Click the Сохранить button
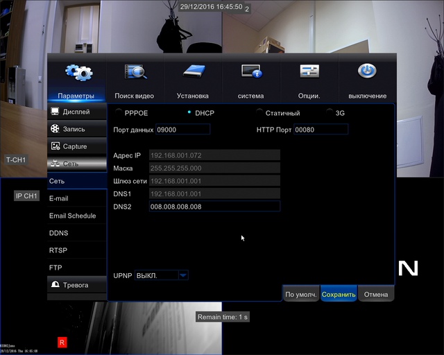 click(x=339, y=294)
